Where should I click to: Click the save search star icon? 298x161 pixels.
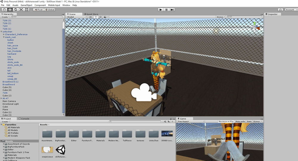tap(172, 121)
